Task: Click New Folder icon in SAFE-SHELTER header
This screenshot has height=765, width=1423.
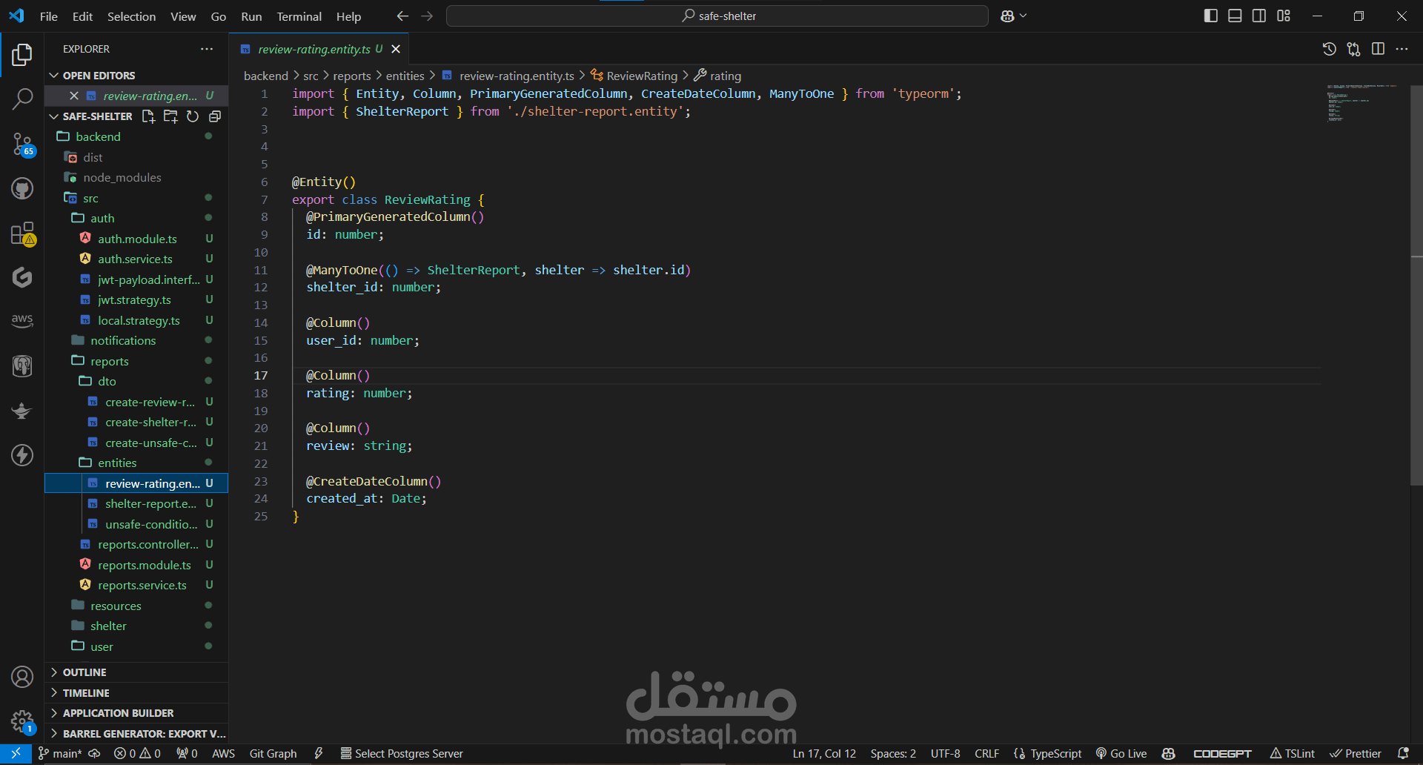Action: tap(170, 116)
